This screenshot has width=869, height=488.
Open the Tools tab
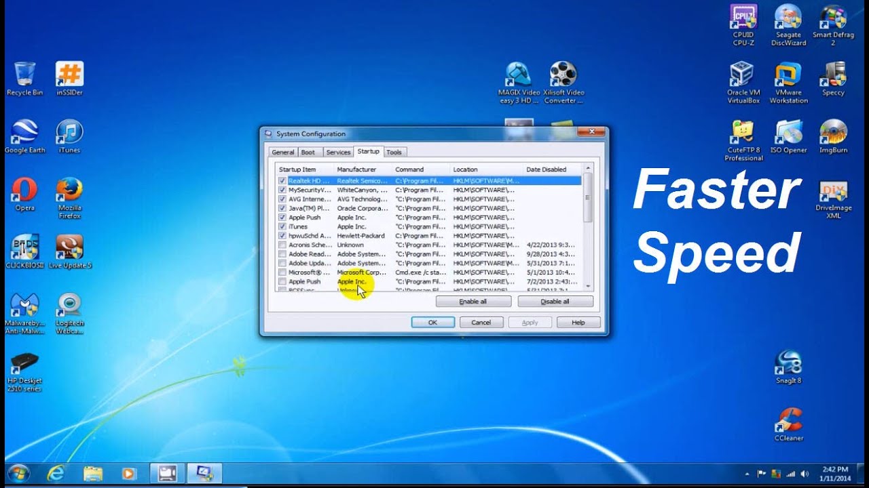394,152
